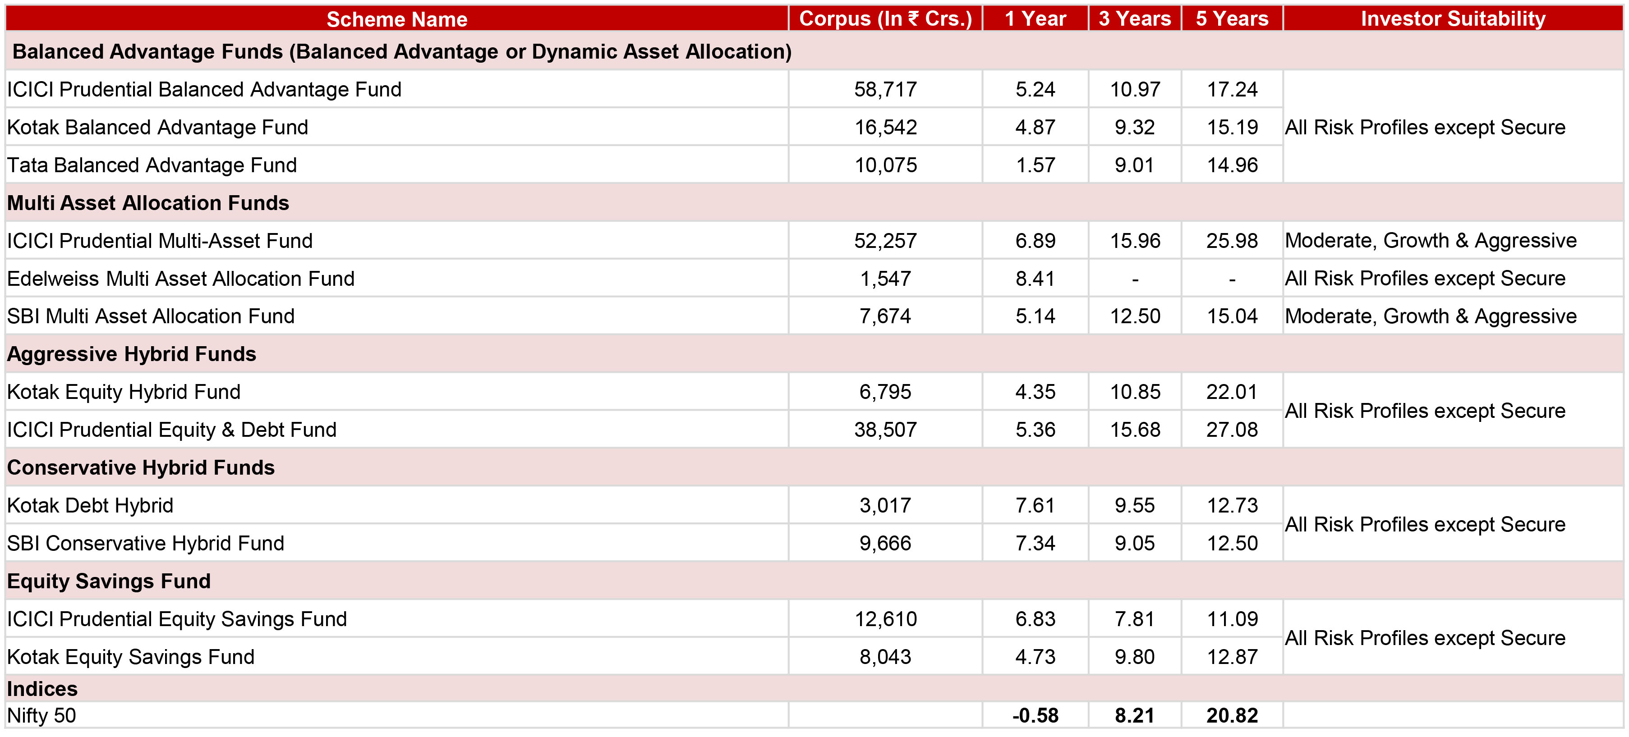The image size is (1629, 737).
Task: Click the 5 Years return 22.01
Action: tap(1232, 392)
